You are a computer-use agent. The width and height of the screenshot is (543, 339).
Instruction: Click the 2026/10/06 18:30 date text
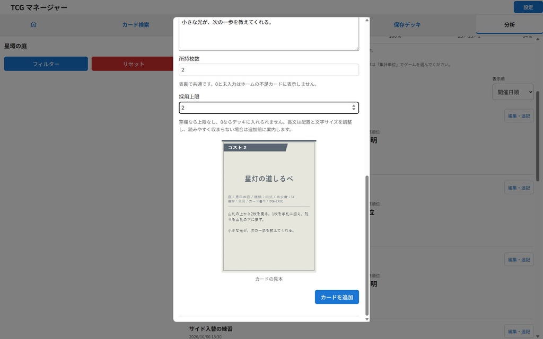205,336
